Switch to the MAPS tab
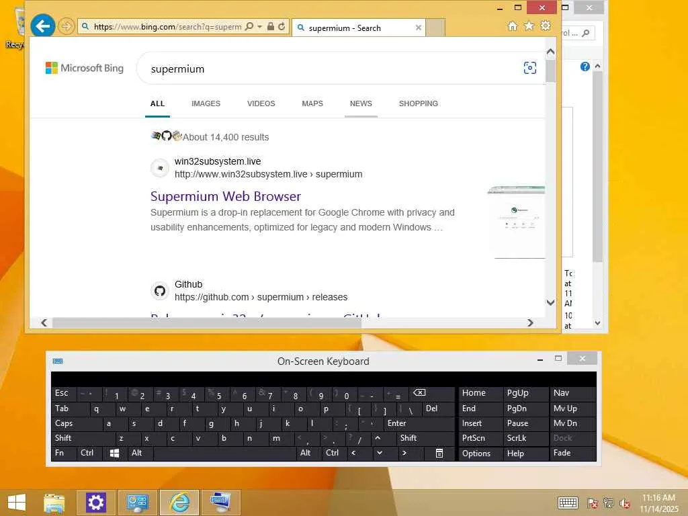 (312, 103)
